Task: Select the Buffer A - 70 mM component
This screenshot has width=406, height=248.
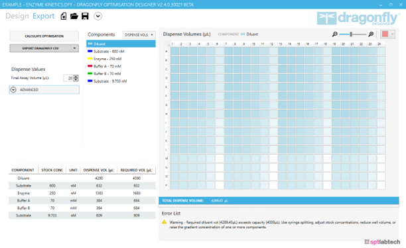Action: (x=121, y=66)
